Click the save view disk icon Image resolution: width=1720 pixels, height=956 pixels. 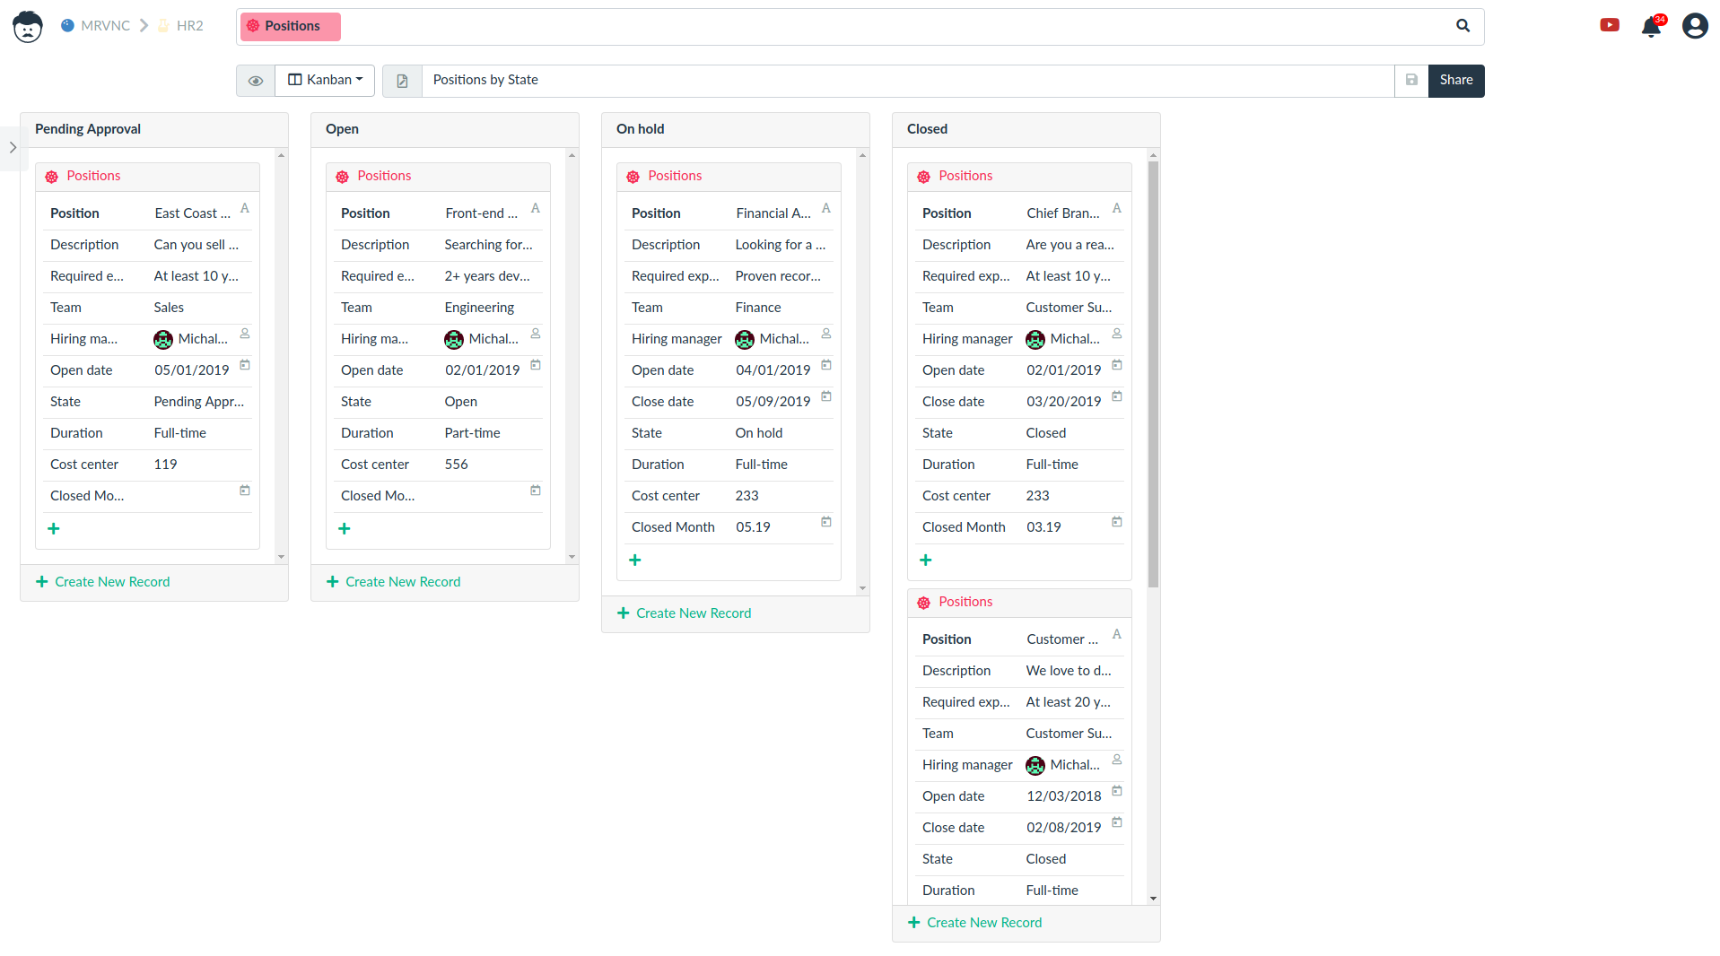(1411, 80)
